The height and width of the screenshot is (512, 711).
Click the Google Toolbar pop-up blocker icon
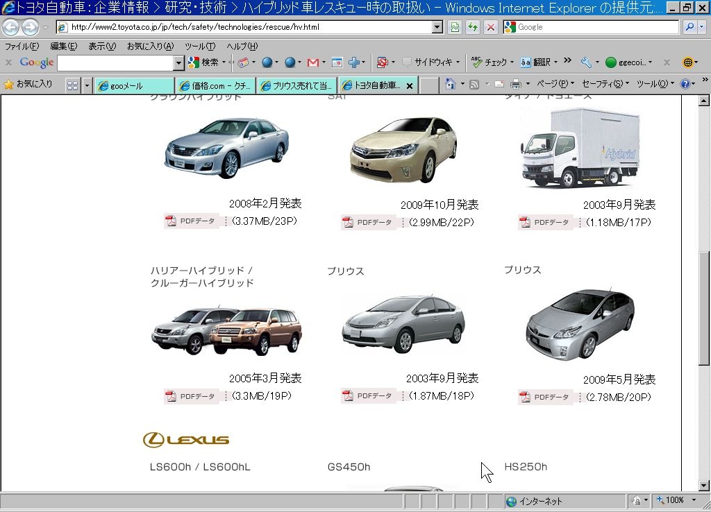coord(383,62)
